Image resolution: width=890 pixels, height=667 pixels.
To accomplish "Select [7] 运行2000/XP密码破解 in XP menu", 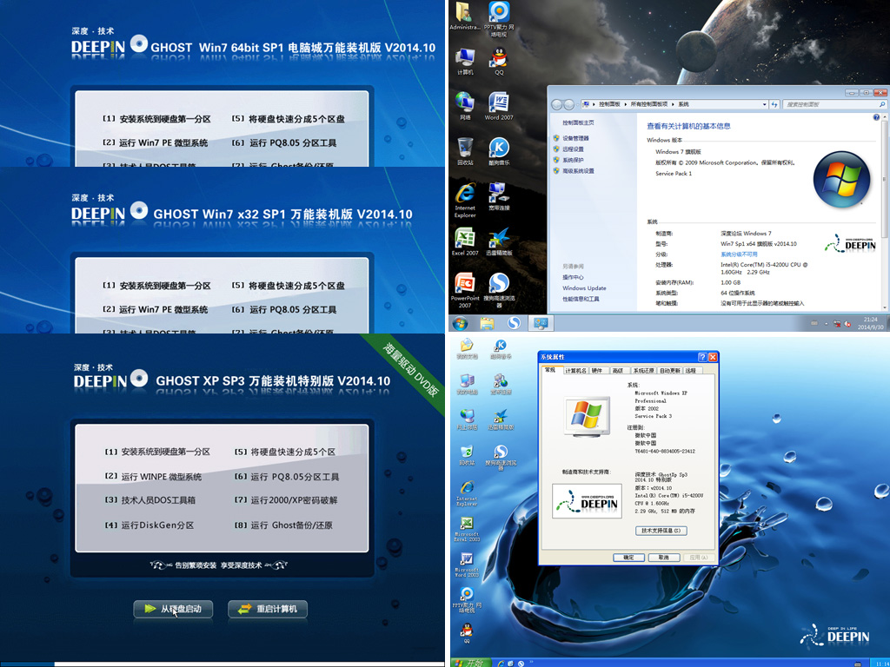I will point(287,500).
